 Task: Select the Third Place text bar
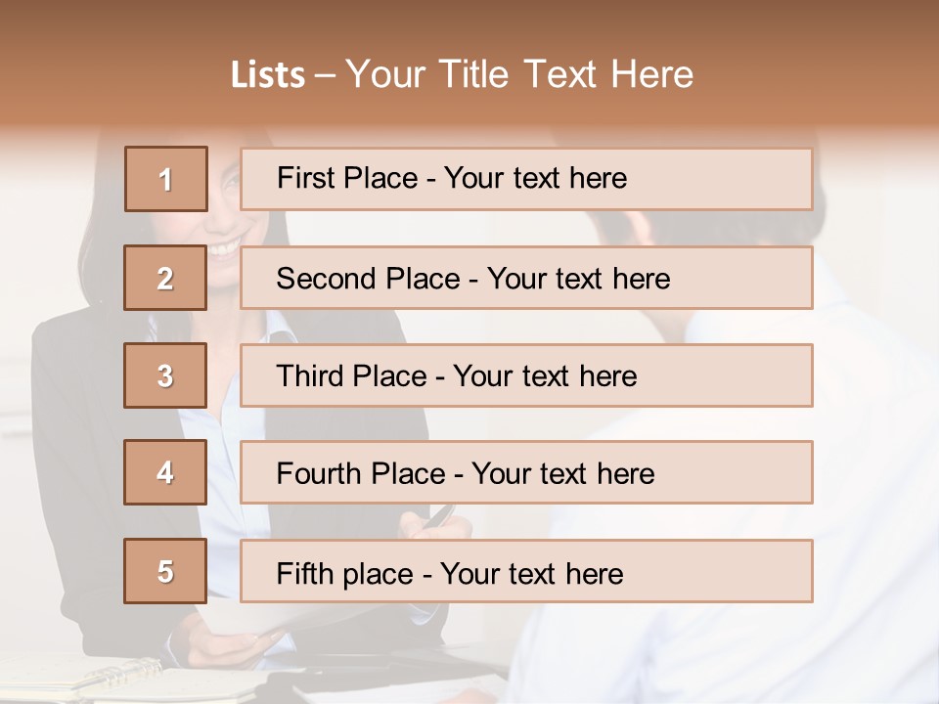[526, 375]
